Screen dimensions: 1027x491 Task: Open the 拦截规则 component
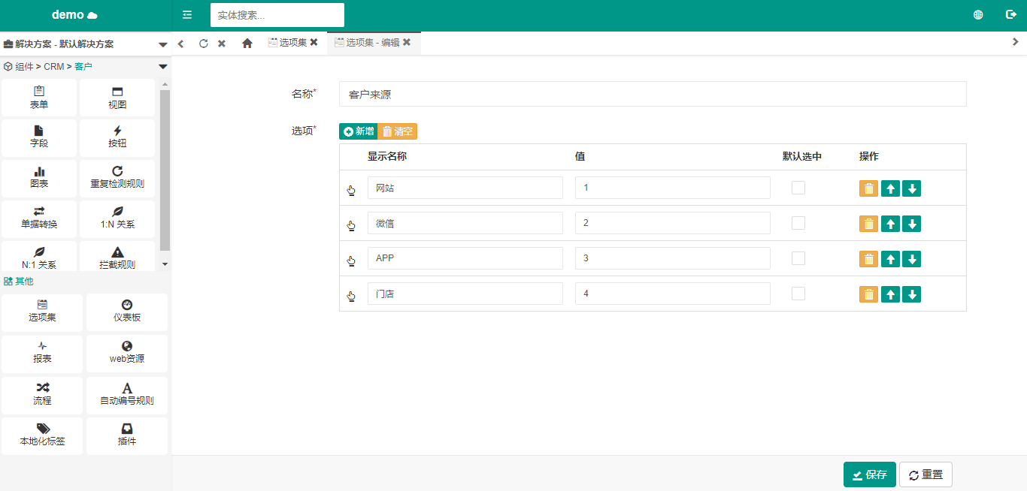pyautogui.click(x=117, y=256)
